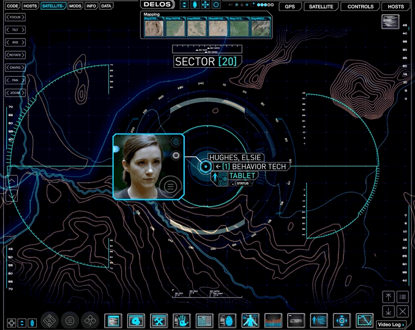This screenshot has width=415, height=330.
Task: Click the down chevron on left edge
Action: point(12,196)
